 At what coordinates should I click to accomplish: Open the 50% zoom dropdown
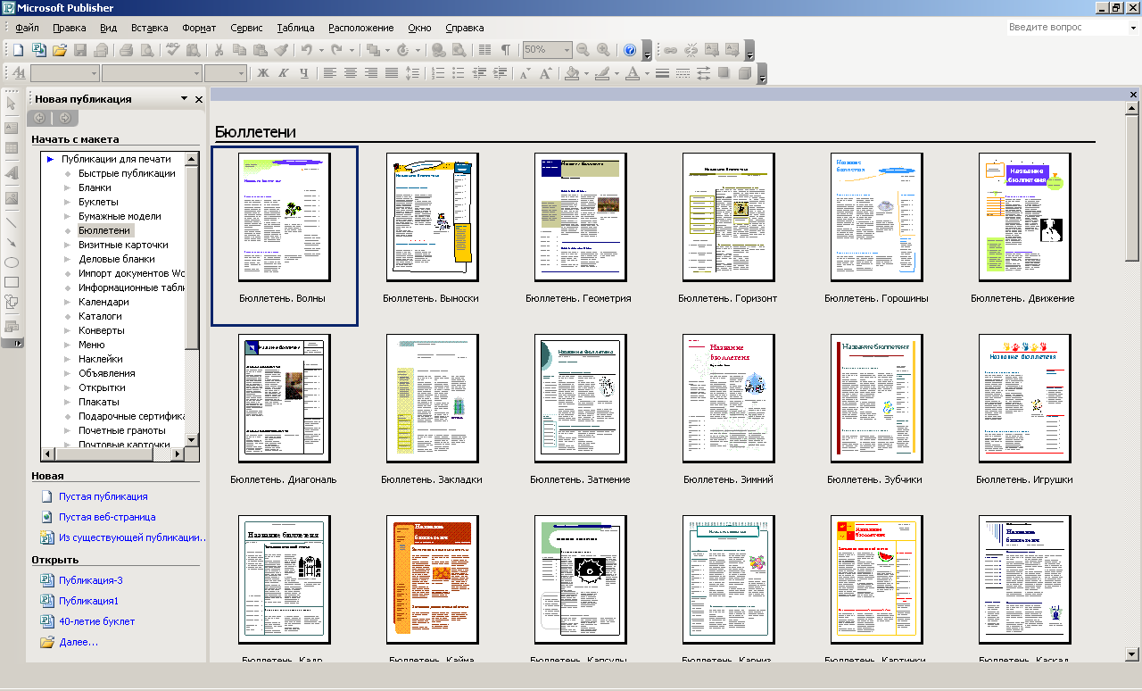(x=566, y=50)
